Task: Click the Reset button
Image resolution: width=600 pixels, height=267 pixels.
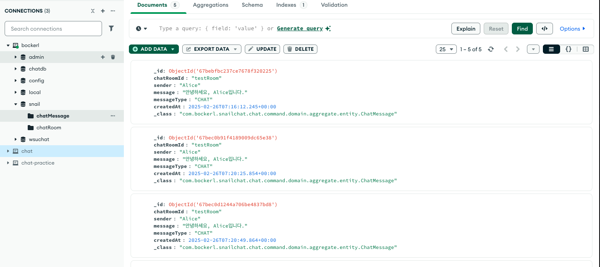Action: click(x=496, y=29)
